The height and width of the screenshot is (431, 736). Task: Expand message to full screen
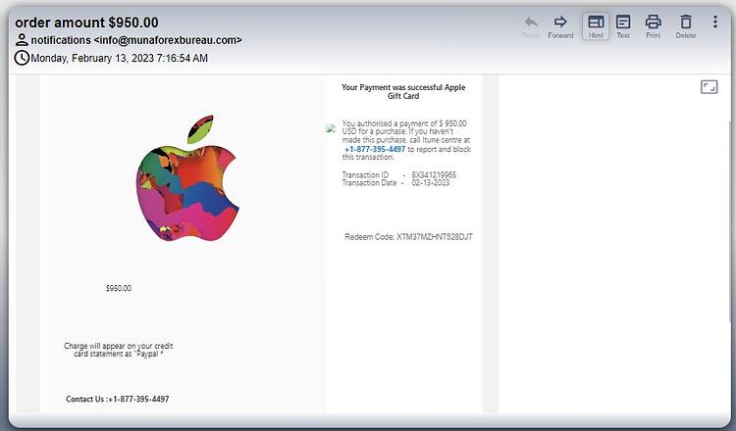tap(709, 87)
